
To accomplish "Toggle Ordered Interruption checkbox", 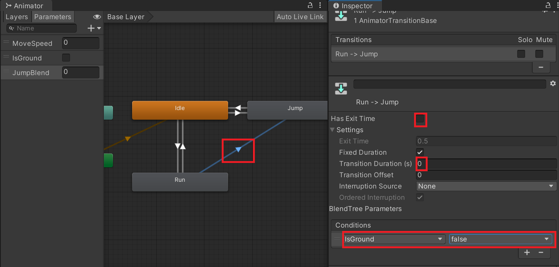I will 420,197.
